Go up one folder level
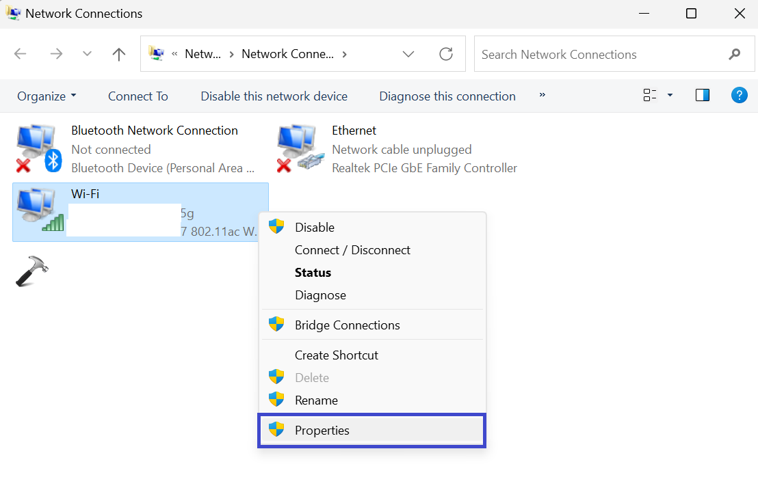The width and height of the screenshot is (758, 490). point(119,54)
